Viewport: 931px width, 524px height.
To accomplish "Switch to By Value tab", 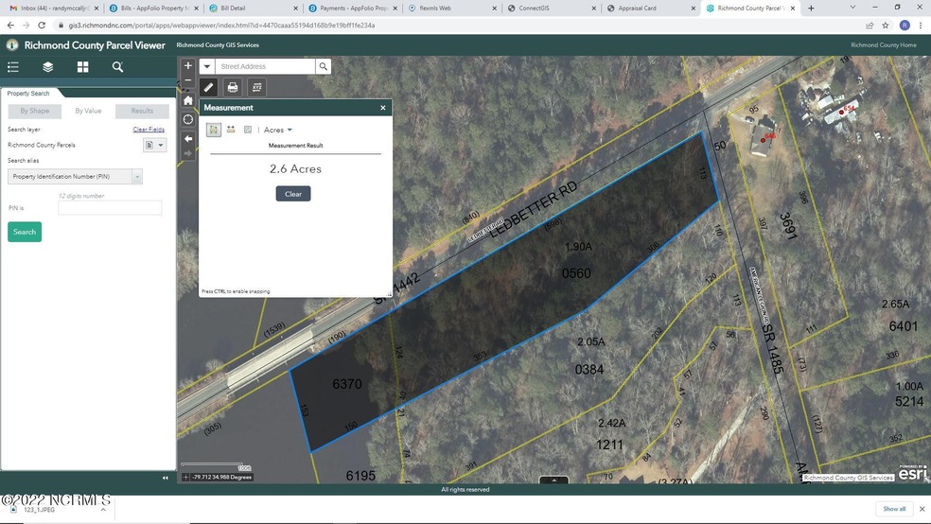I will 88,111.
